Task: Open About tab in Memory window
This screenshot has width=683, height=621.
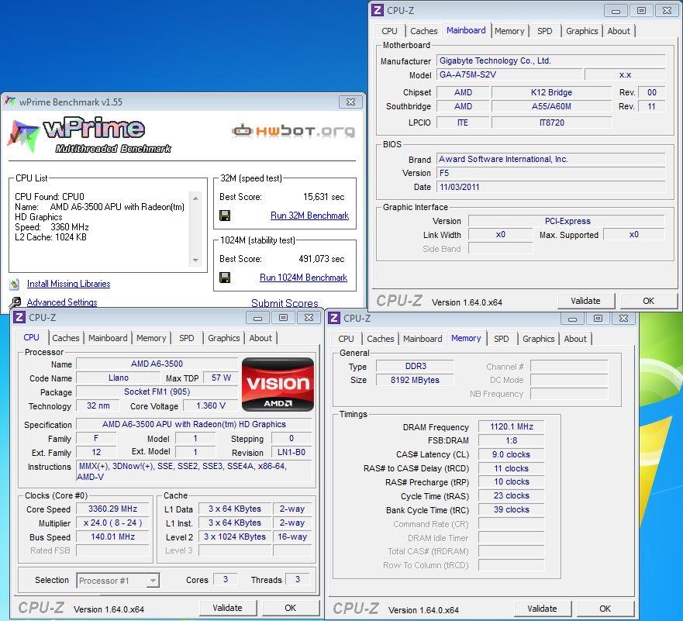Action: (x=575, y=339)
